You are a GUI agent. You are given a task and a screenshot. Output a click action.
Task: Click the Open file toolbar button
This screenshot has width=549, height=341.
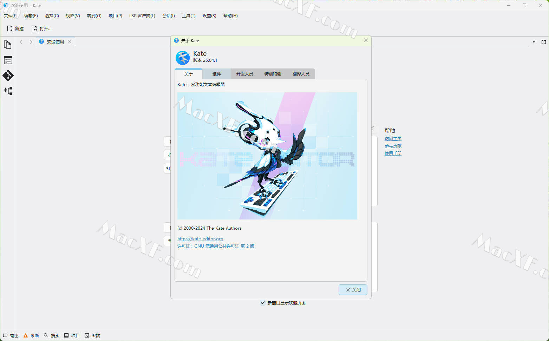click(x=42, y=28)
